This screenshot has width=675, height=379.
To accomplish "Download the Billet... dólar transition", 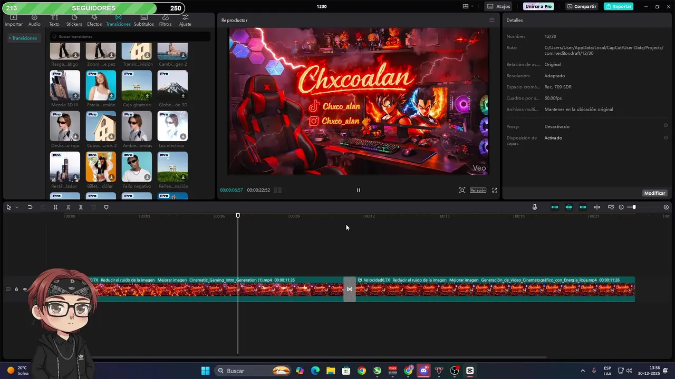I will pyautogui.click(x=111, y=177).
